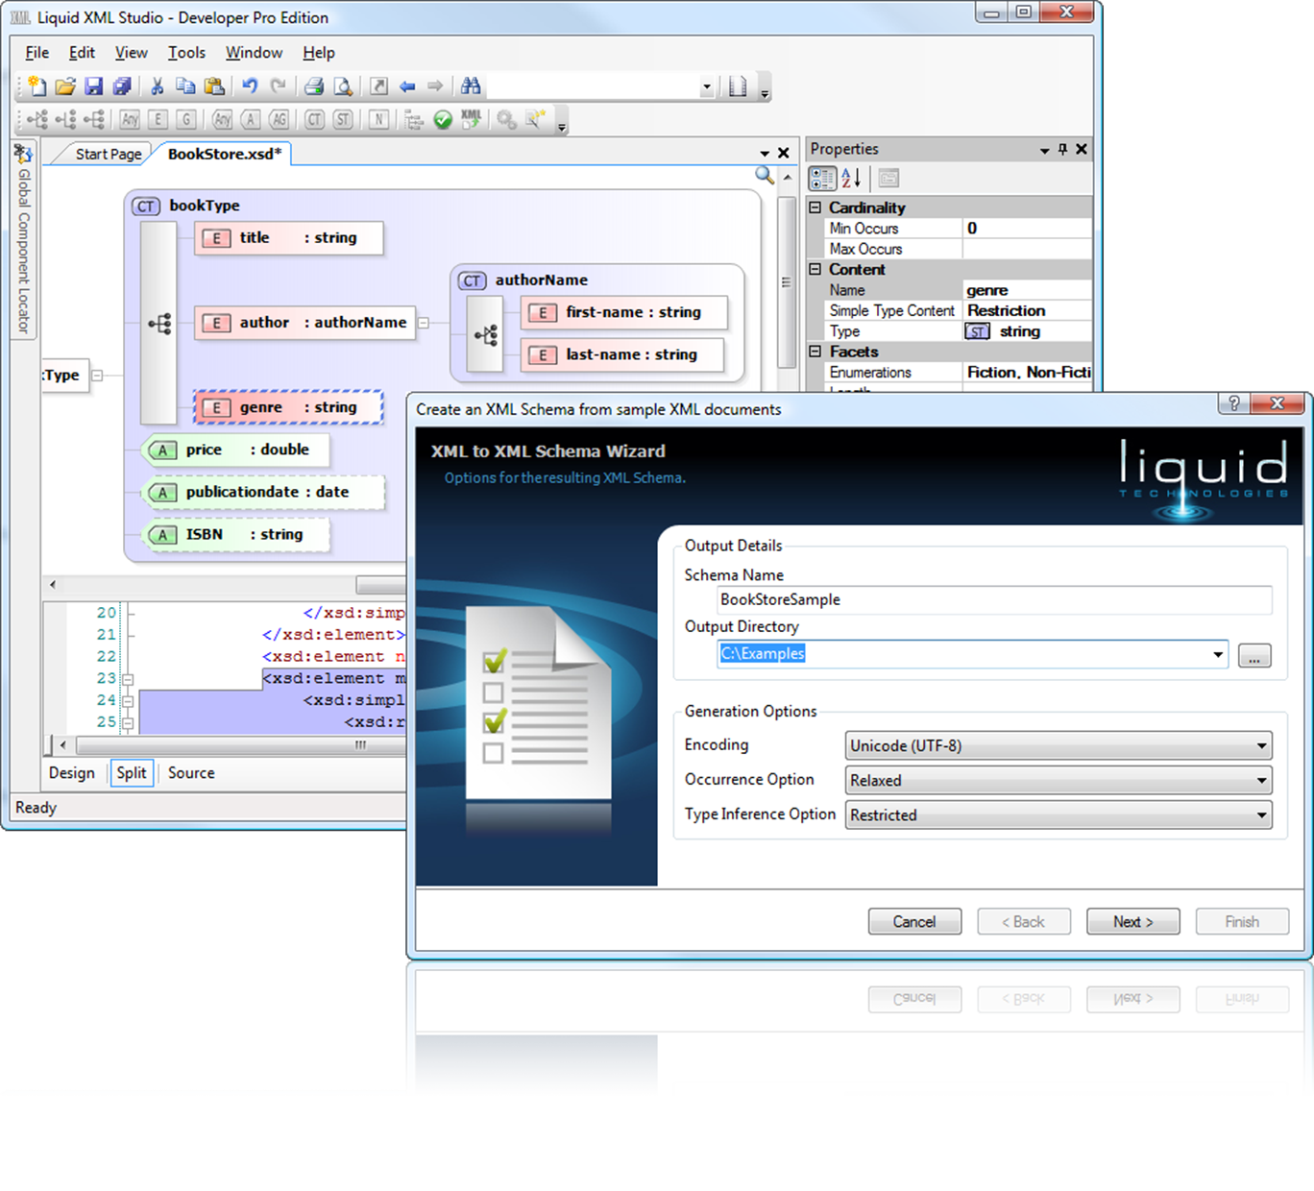Open the Edit menu
Viewport: 1314px width, 1191px height.
(83, 53)
